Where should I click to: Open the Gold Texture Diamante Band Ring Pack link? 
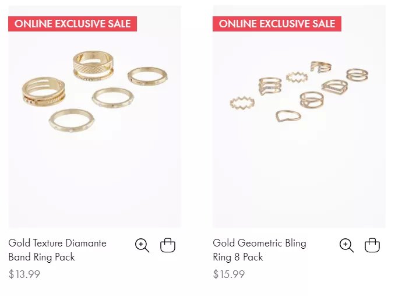[x=58, y=250]
